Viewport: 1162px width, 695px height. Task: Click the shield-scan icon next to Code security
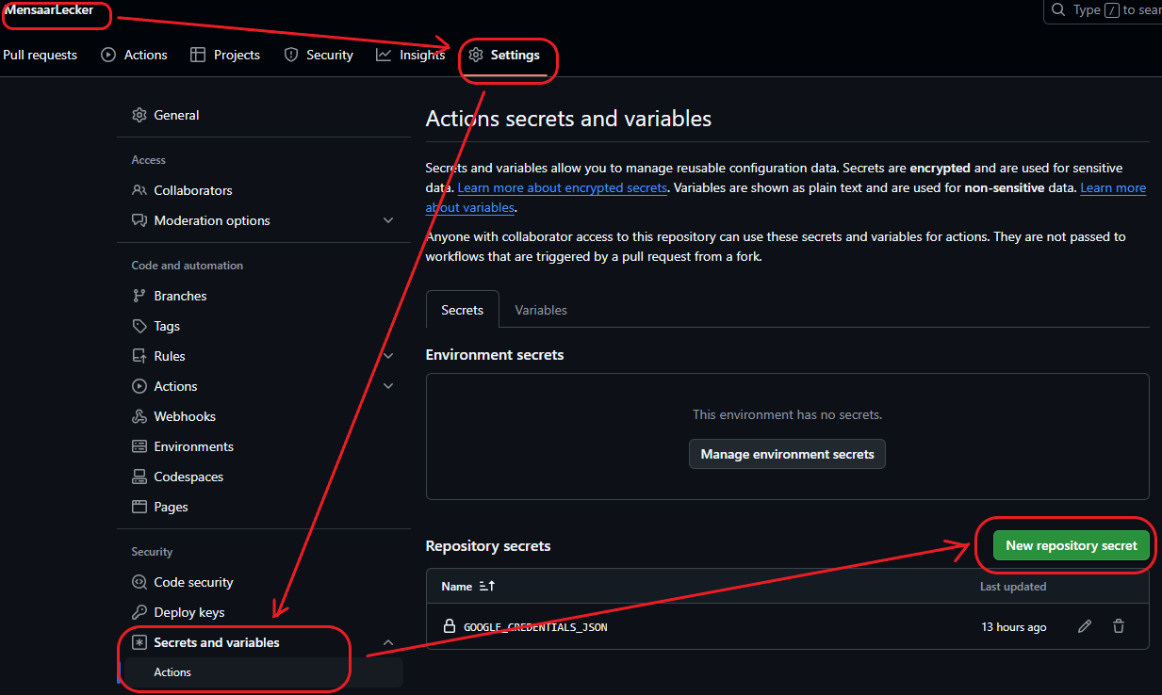tap(139, 582)
